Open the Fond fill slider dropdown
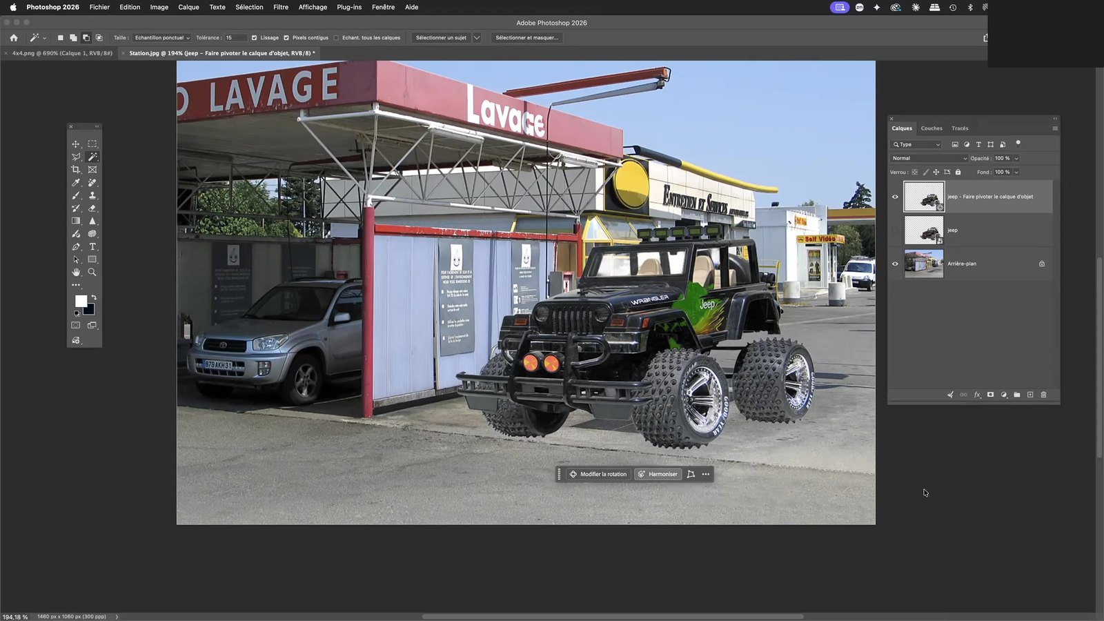The height and width of the screenshot is (621, 1104). [1016, 172]
